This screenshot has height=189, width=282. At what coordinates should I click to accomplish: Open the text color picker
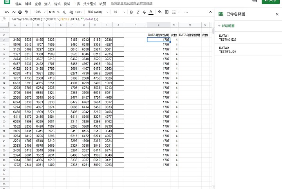[151, 12]
